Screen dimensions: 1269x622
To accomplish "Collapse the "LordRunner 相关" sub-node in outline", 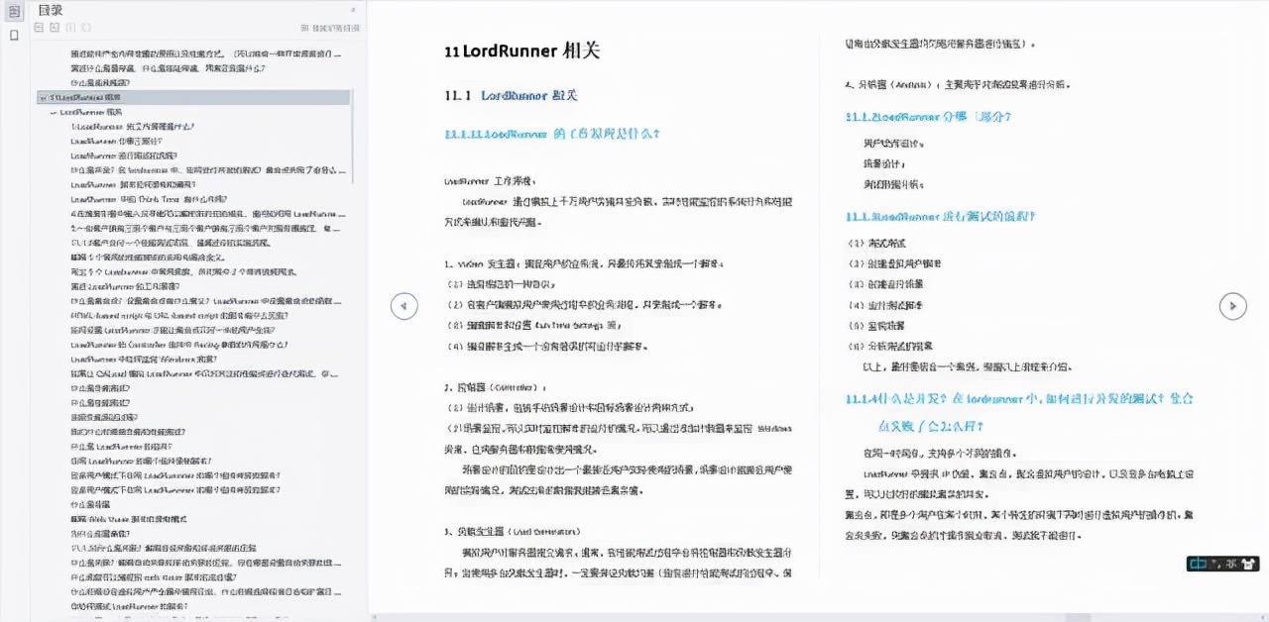I will pyautogui.click(x=53, y=113).
